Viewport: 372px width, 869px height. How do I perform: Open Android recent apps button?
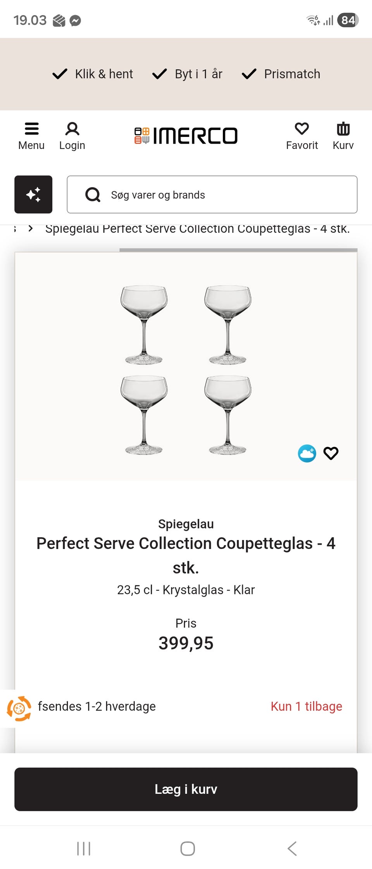pyautogui.click(x=84, y=848)
